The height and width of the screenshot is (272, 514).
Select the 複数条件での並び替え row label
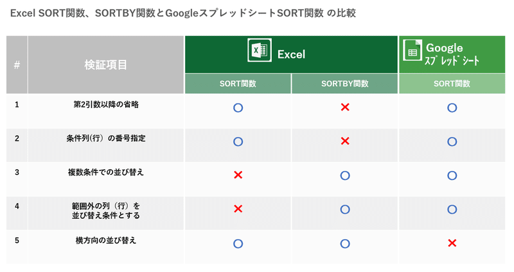point(106,172)
